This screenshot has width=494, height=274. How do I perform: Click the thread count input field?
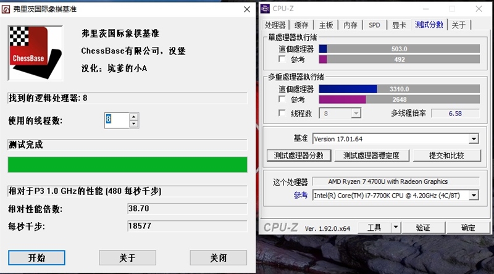tap(117, 120)
